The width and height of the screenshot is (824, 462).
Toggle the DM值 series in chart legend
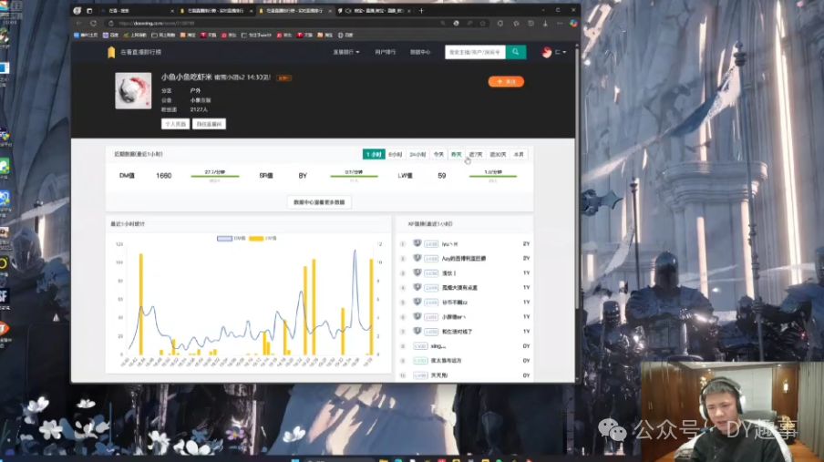pyautogui.click(x=232, y=238)
